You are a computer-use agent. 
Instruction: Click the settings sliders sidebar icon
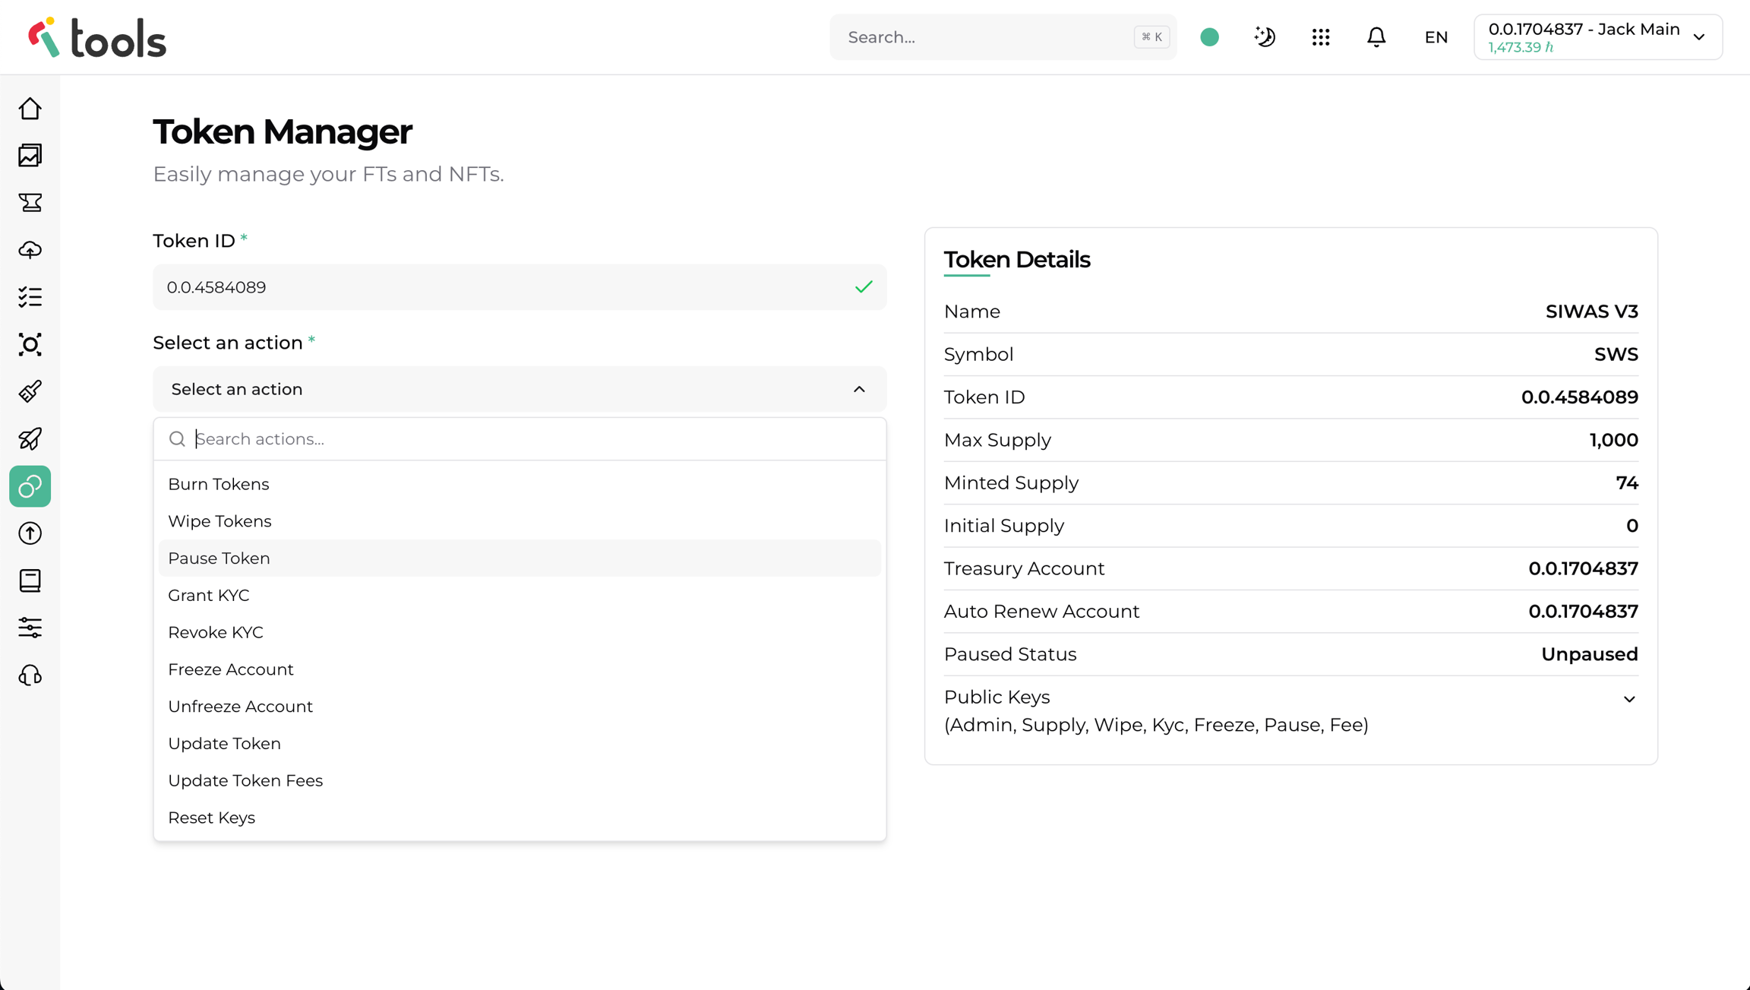30,628
